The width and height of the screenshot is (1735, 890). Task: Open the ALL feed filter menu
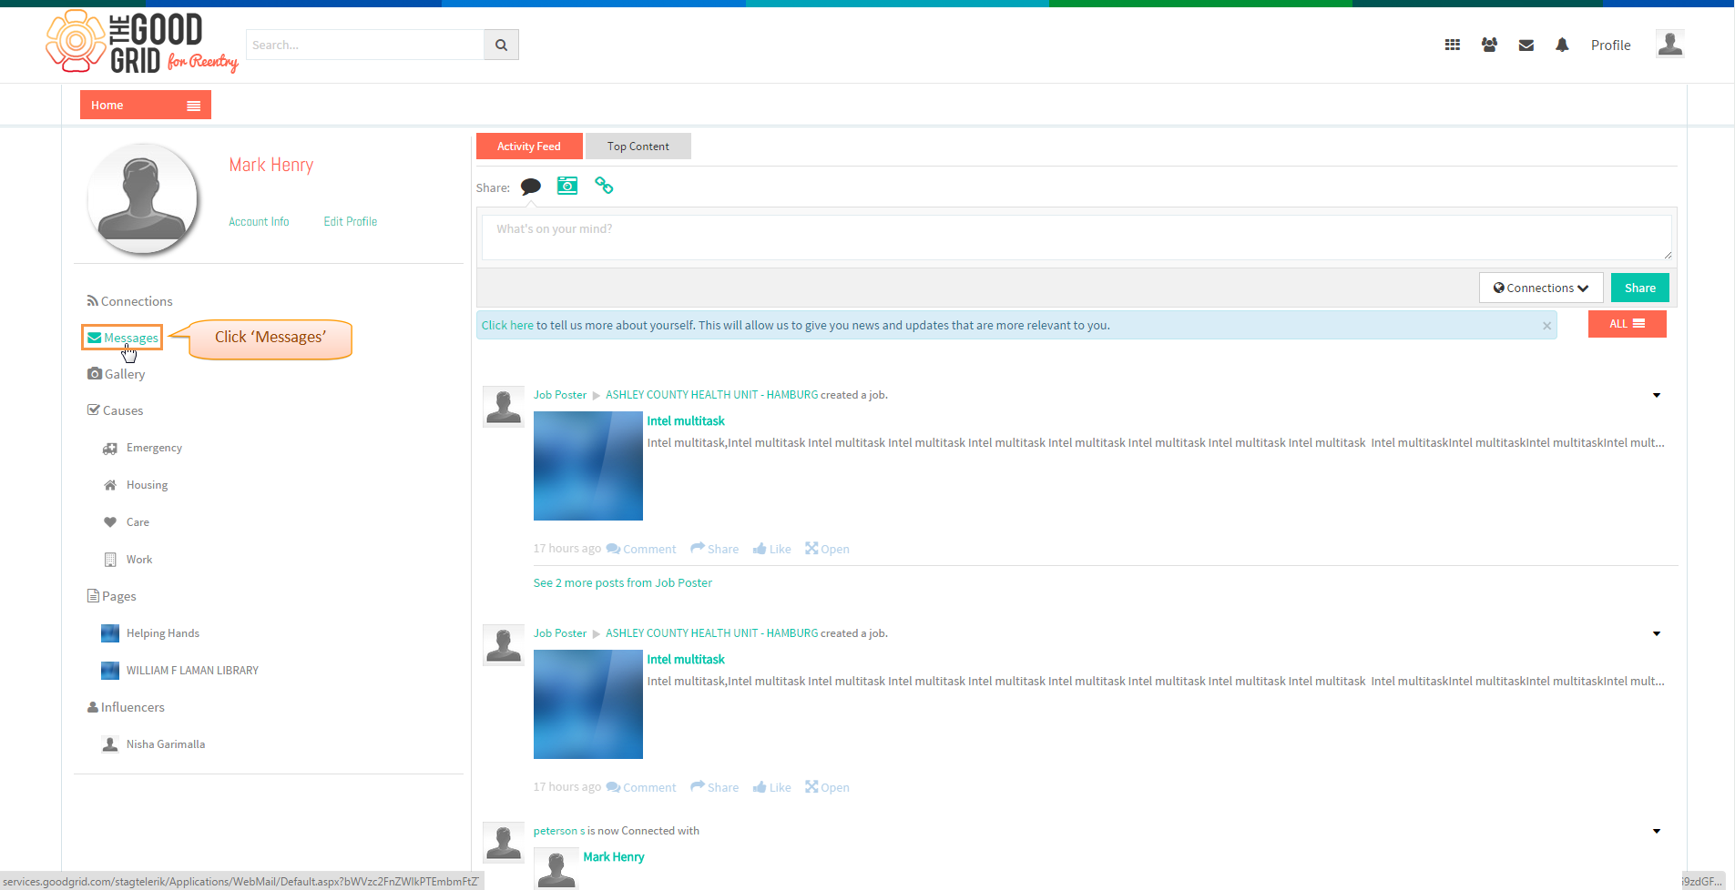point(1627,324)
